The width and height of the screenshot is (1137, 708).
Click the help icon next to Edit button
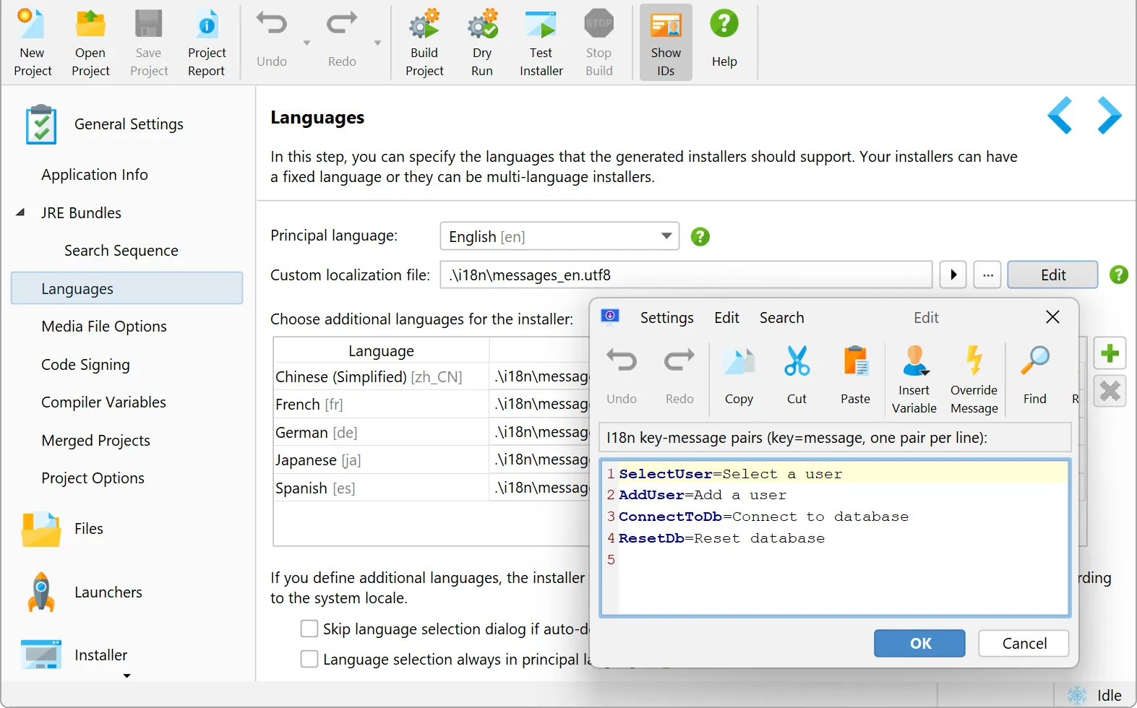point(1118,275)
